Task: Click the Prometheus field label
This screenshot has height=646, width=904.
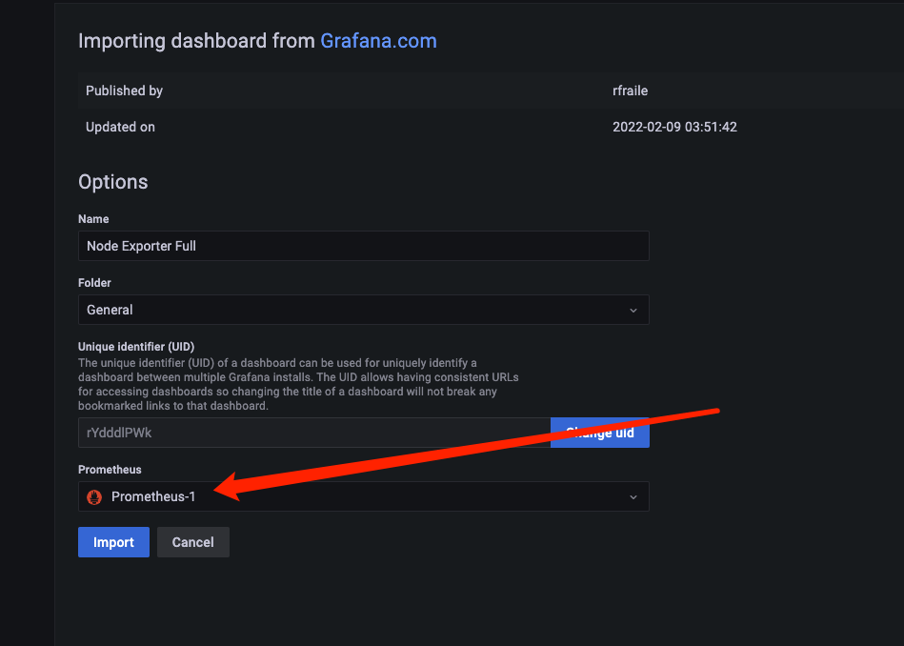Action: tap(110, 470)
